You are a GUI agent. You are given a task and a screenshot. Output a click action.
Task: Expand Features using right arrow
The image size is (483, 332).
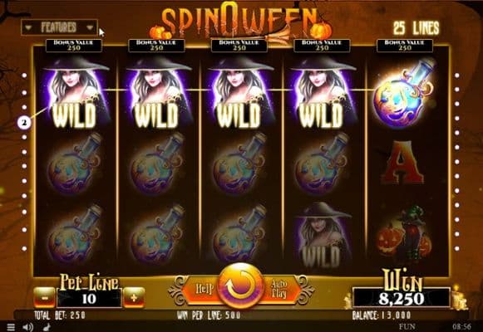click(x=90, y=27)
